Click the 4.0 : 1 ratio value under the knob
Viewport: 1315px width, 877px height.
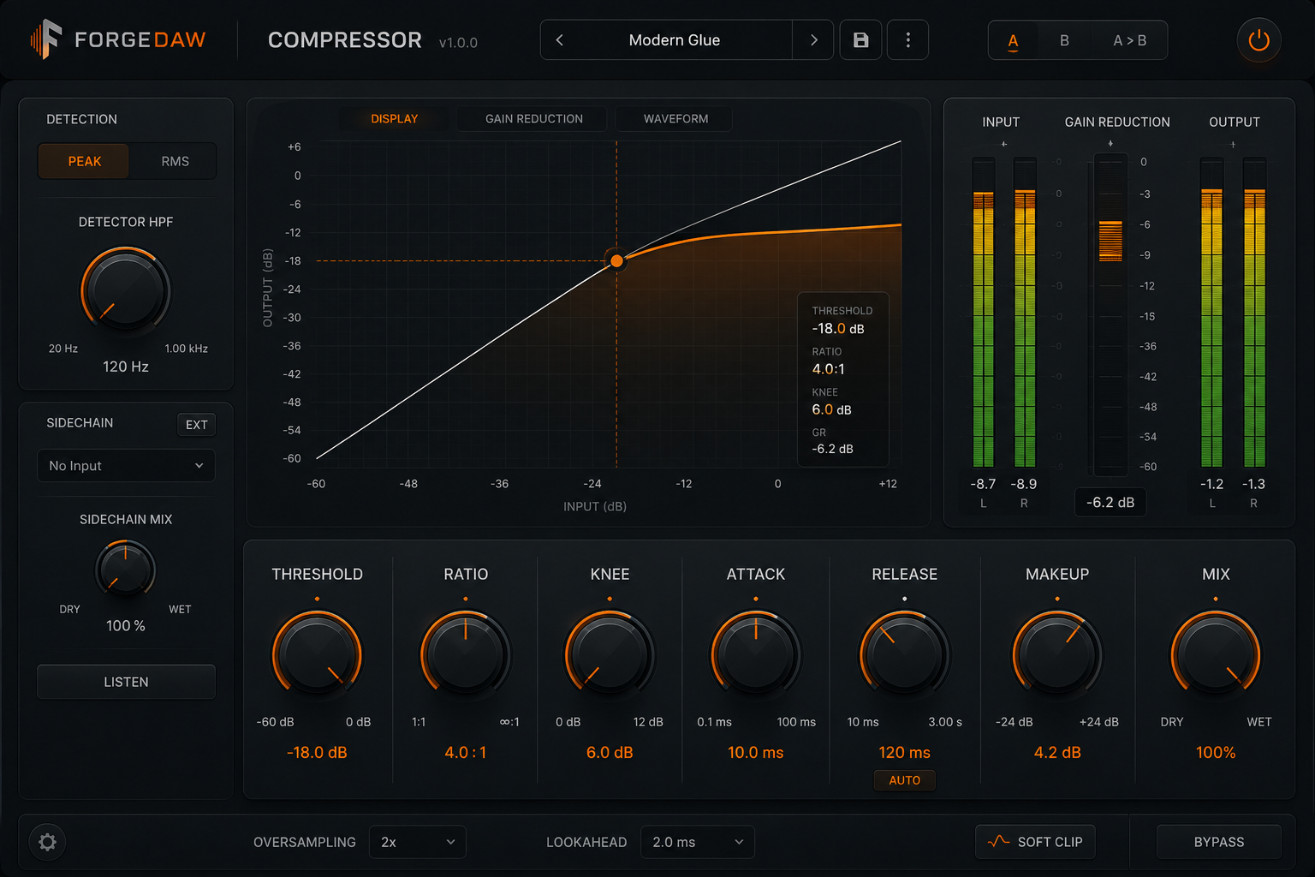[466, 753]
